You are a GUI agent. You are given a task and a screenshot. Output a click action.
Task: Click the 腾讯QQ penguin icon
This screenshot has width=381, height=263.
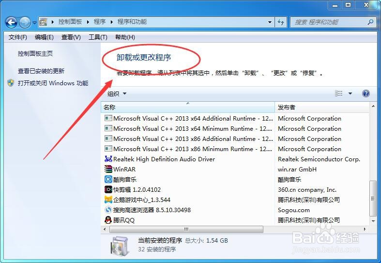[108, 220]
